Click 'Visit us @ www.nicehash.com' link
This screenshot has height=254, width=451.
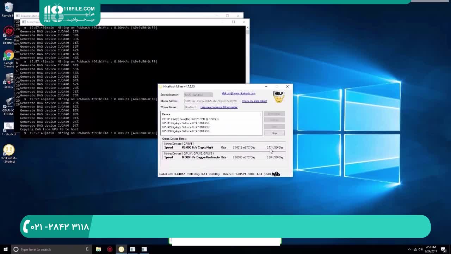(239, 93)
